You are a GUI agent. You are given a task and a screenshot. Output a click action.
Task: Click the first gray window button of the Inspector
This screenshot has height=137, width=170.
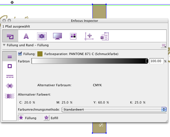click(x=4, y=20)
